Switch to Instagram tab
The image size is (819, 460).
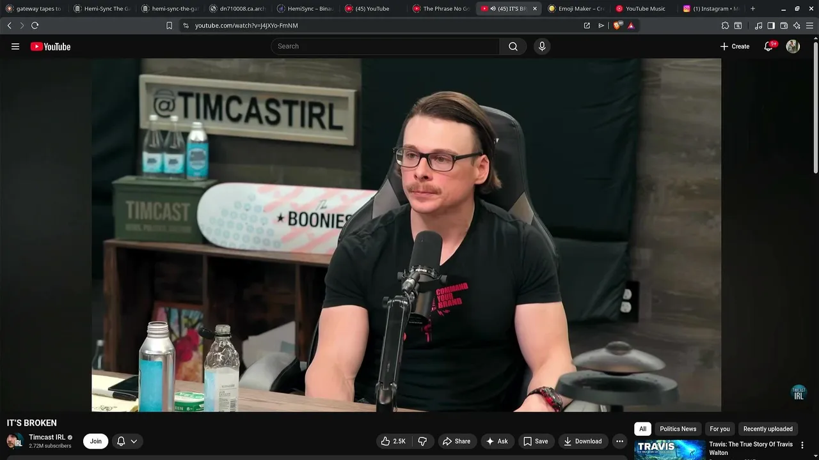pyautogui.click(x=712, y=9)
